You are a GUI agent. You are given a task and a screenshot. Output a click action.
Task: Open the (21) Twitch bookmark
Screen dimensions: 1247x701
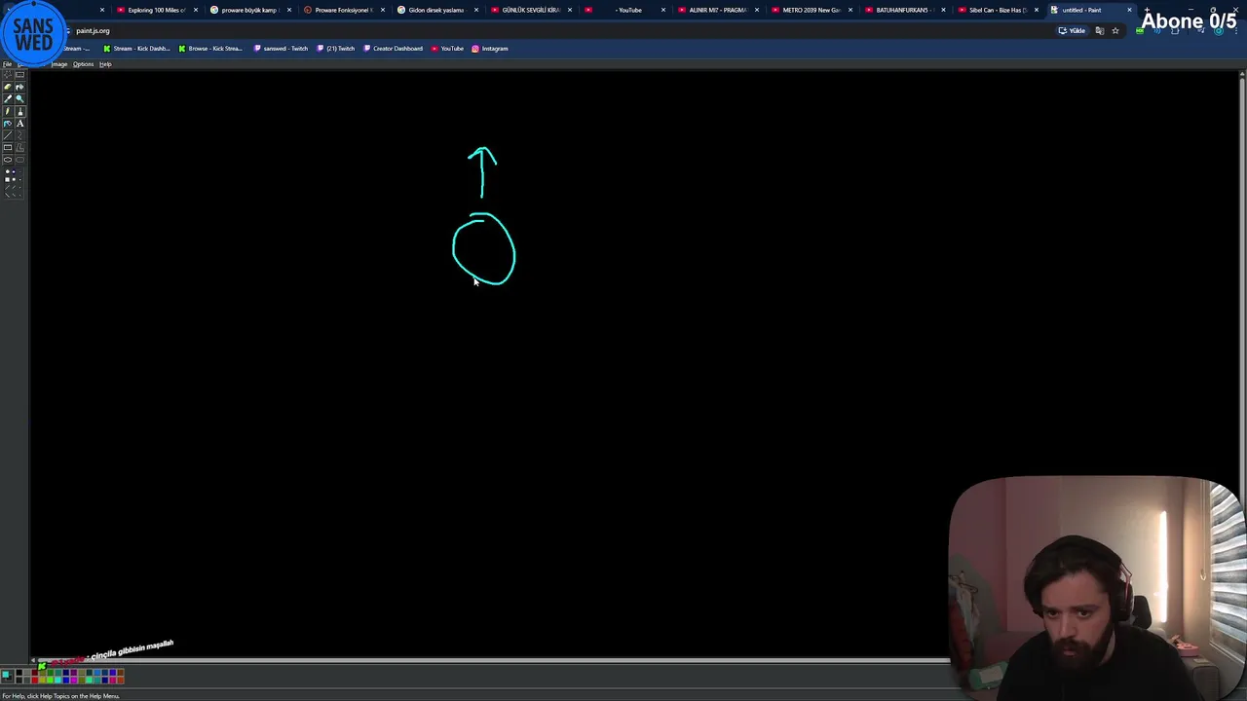coord(336,49)
